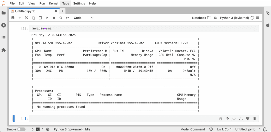Toggle the Simple interface mode switch
The height and width of the screenshot is (132, 271).
coord(21,129)
